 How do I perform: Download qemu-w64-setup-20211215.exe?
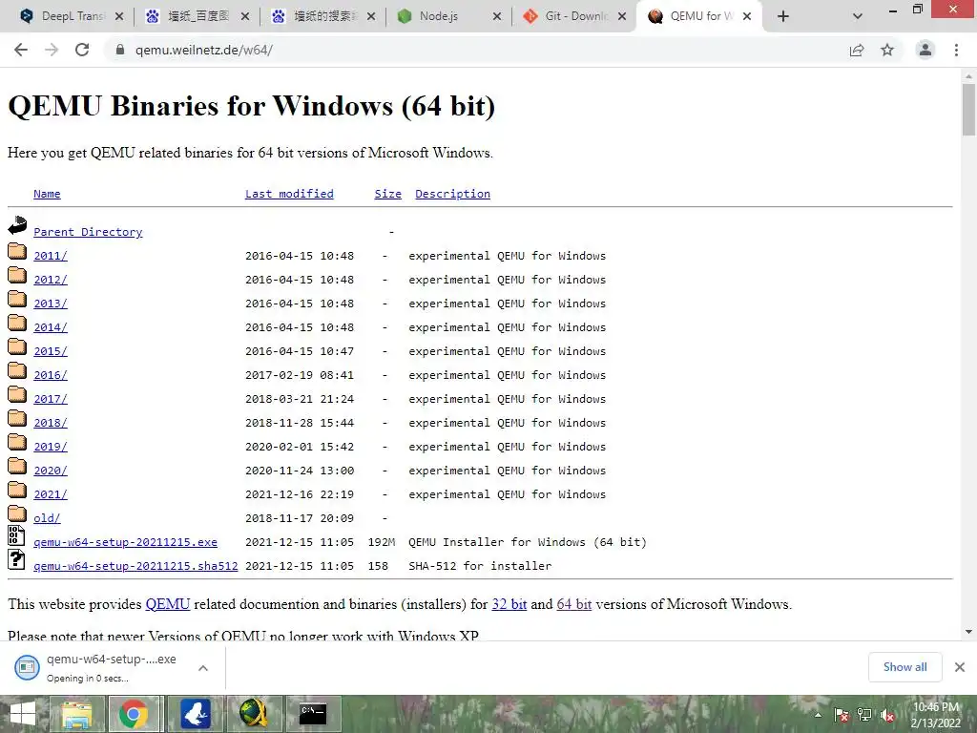[x=125, y=542]
